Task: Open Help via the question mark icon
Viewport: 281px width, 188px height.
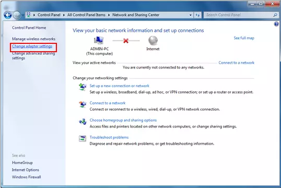Action: 276,24
